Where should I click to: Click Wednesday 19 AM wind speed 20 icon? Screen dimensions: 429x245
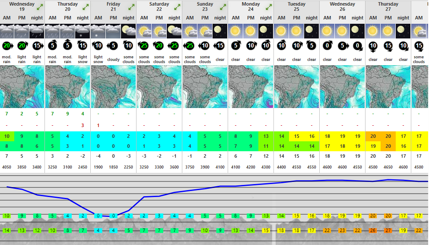click(7, 46)
